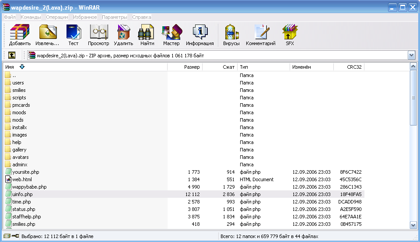Viewport: 420px width, 242px height.
Task: Click the scrollbar down arrow
Action: coord(413,224)
